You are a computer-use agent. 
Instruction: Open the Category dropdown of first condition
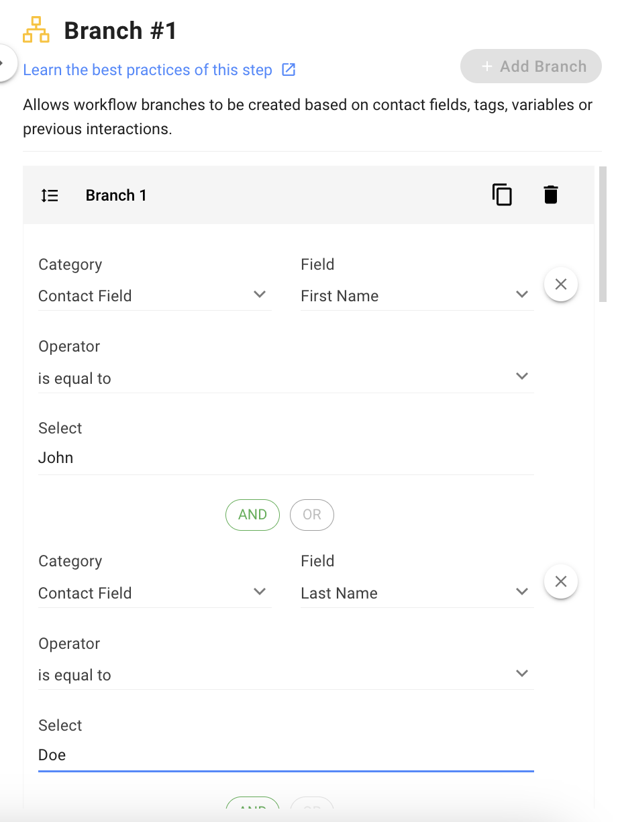154,296
